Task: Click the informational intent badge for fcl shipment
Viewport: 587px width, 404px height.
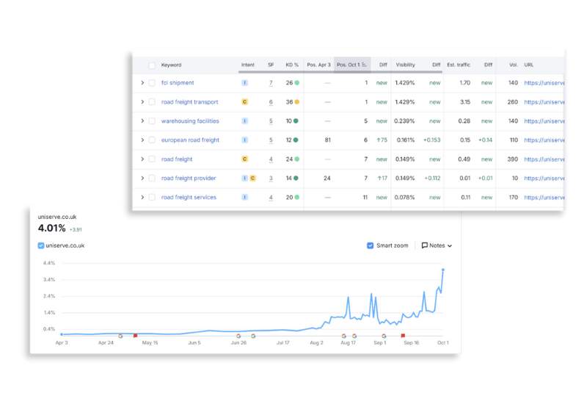Action: [x=244, y=83]
